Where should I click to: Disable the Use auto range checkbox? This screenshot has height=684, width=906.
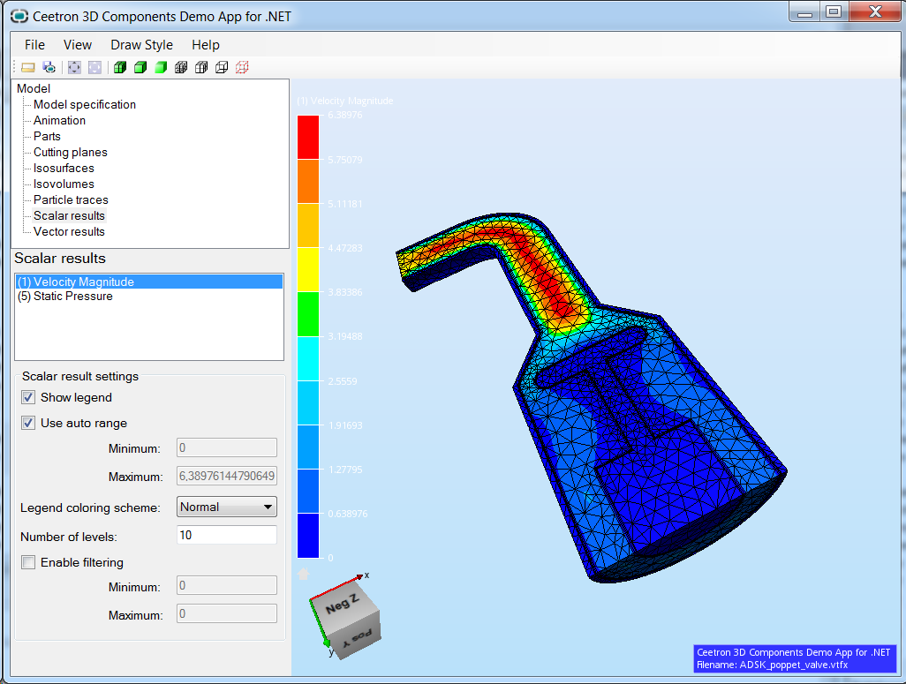coord(29,423)
